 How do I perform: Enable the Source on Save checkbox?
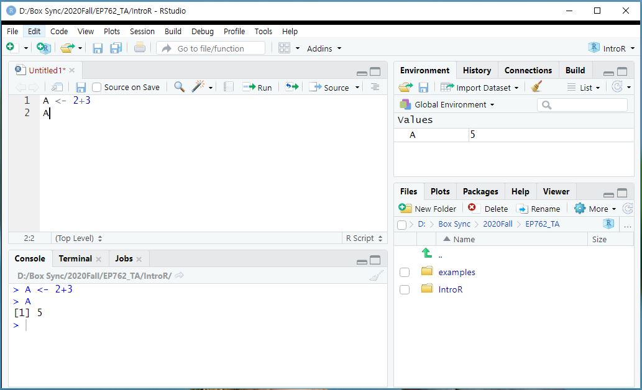97,88
